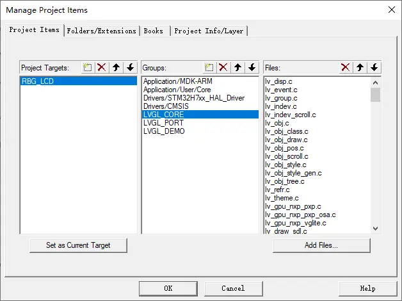Viewport: 402px width, 301px height.
Task: Move file down in Files list
Action: (x=374, y=67)
